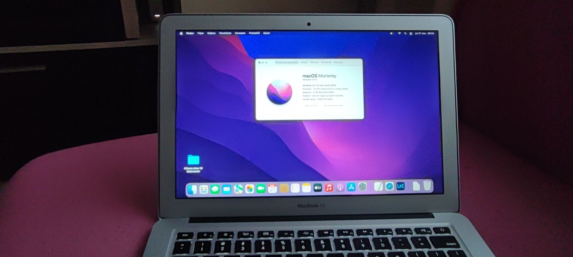
Task: Open Control Center in menu bar
Action: point(411,33)
